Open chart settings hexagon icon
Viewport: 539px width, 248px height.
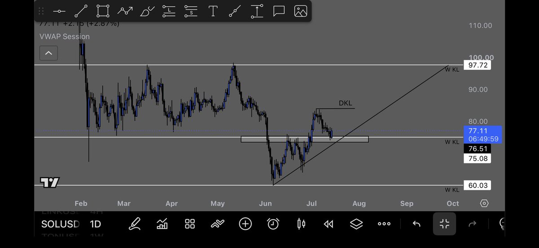tap(484, 203)
